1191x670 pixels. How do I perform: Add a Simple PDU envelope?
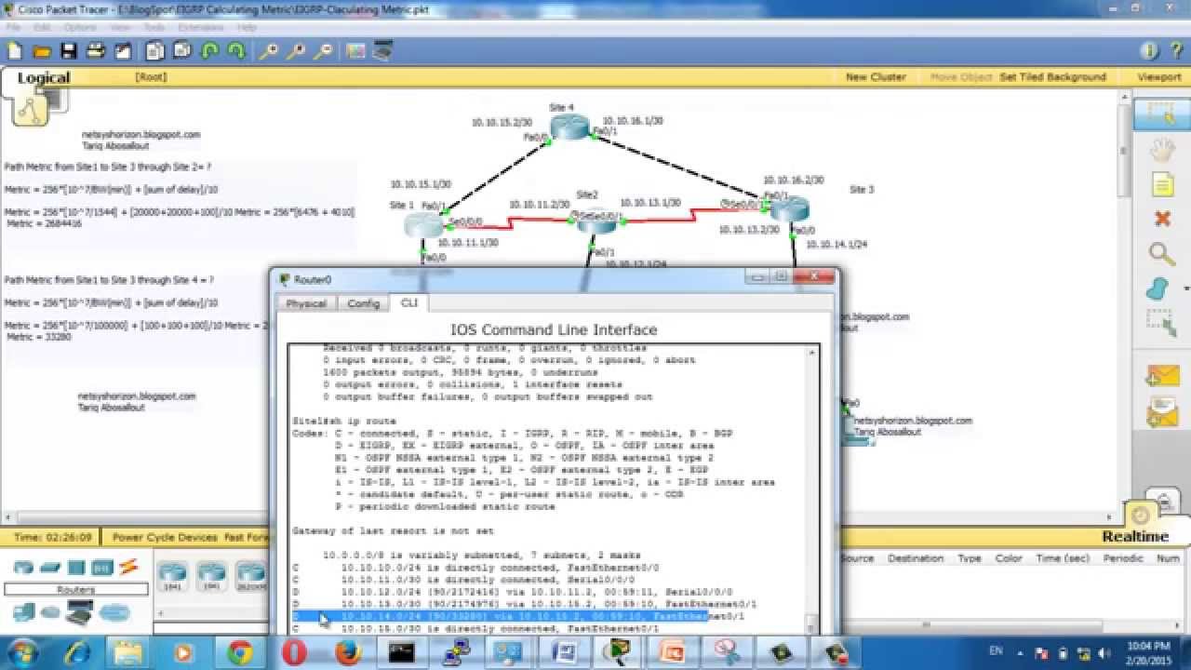[x=1163, y=375]
